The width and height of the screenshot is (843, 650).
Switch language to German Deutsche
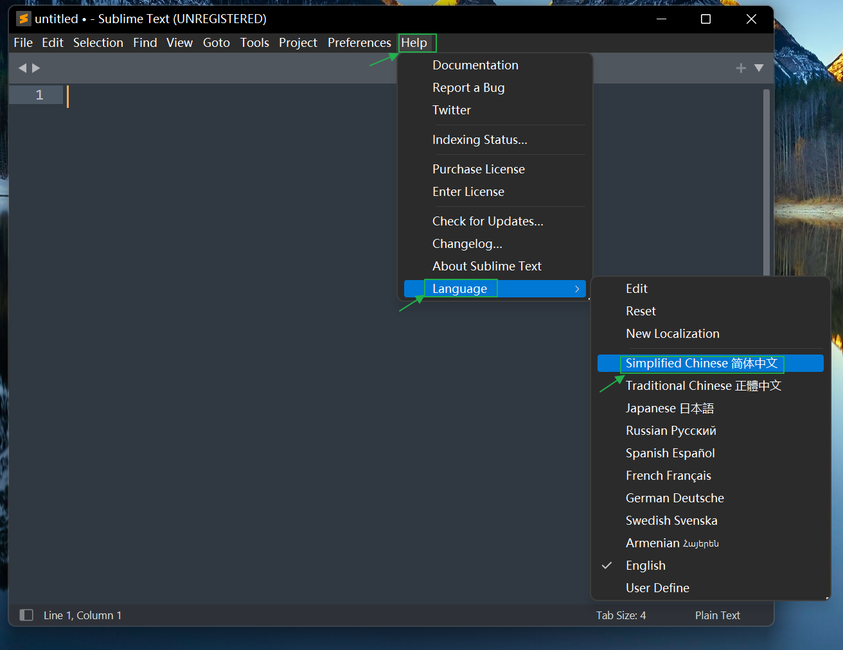click(710, 498)
